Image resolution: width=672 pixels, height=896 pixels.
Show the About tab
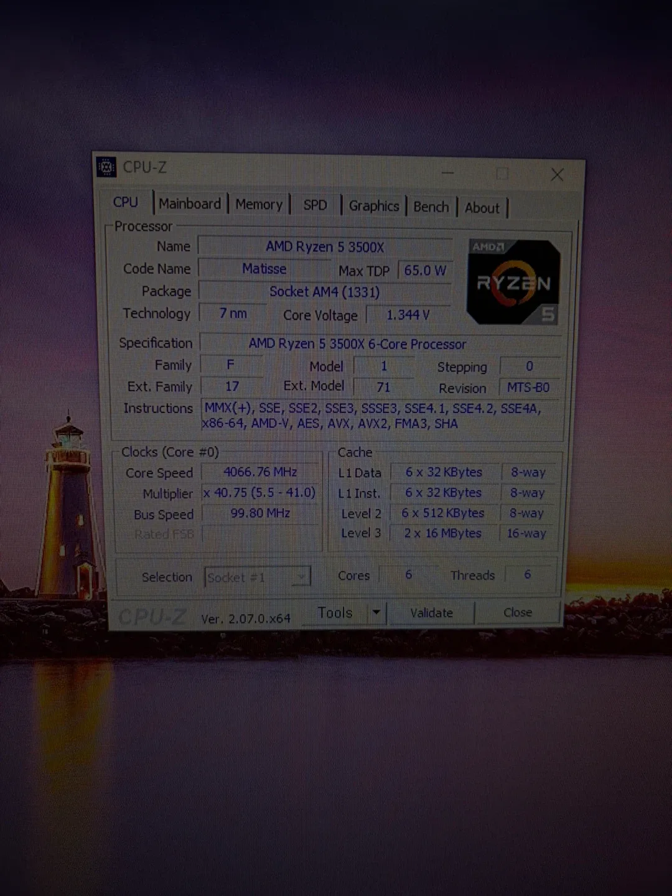482,208
